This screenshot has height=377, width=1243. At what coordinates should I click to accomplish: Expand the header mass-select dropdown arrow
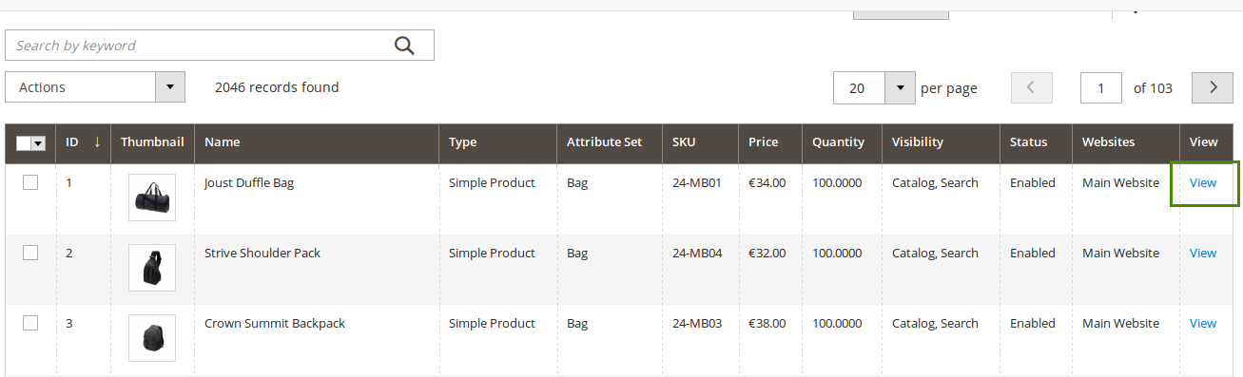pyautogui.click(x=39, y=143)
